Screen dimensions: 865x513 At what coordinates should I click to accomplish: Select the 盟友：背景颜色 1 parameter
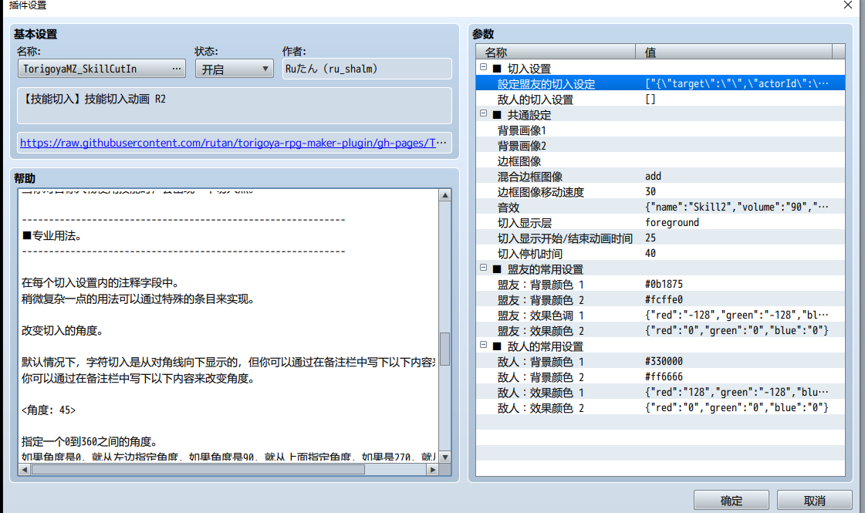point(661,284)
